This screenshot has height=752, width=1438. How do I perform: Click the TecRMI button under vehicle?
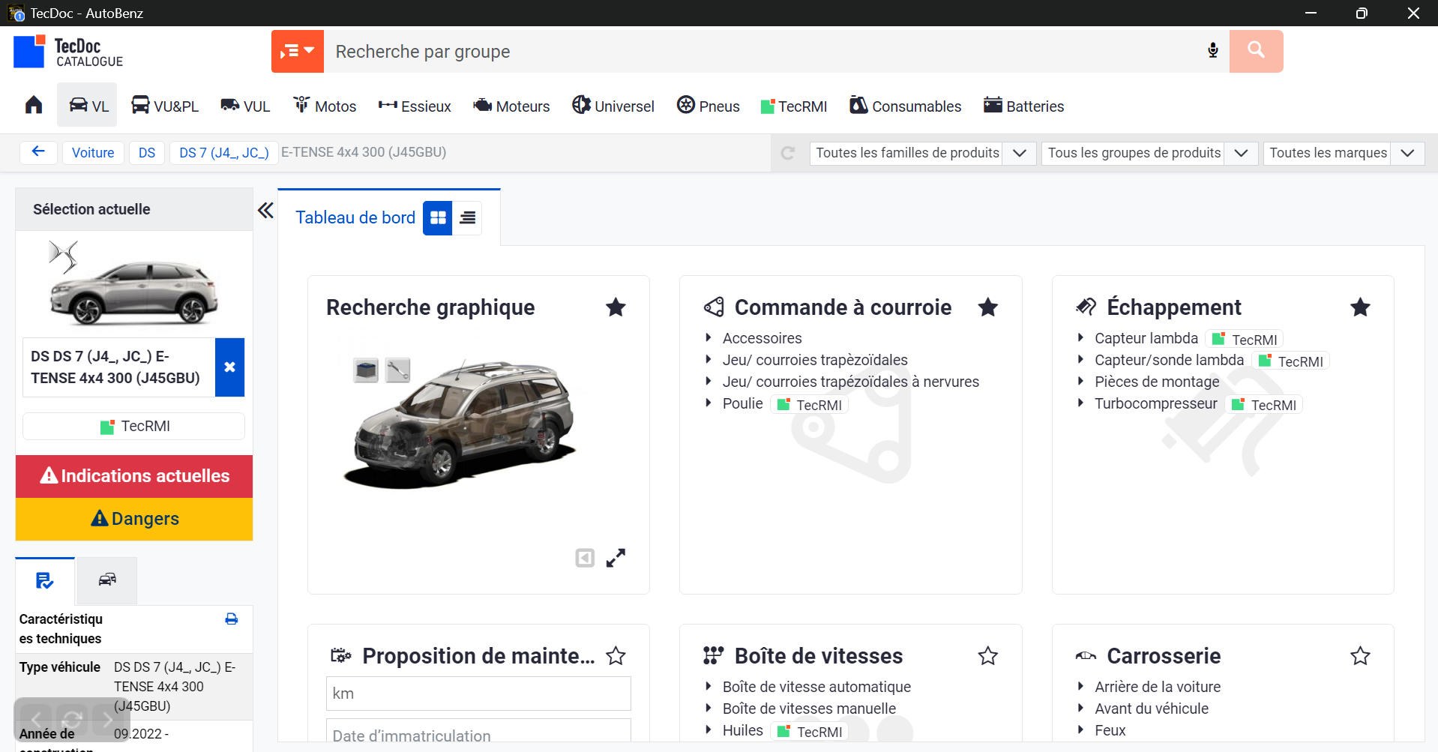coord(134,426)
